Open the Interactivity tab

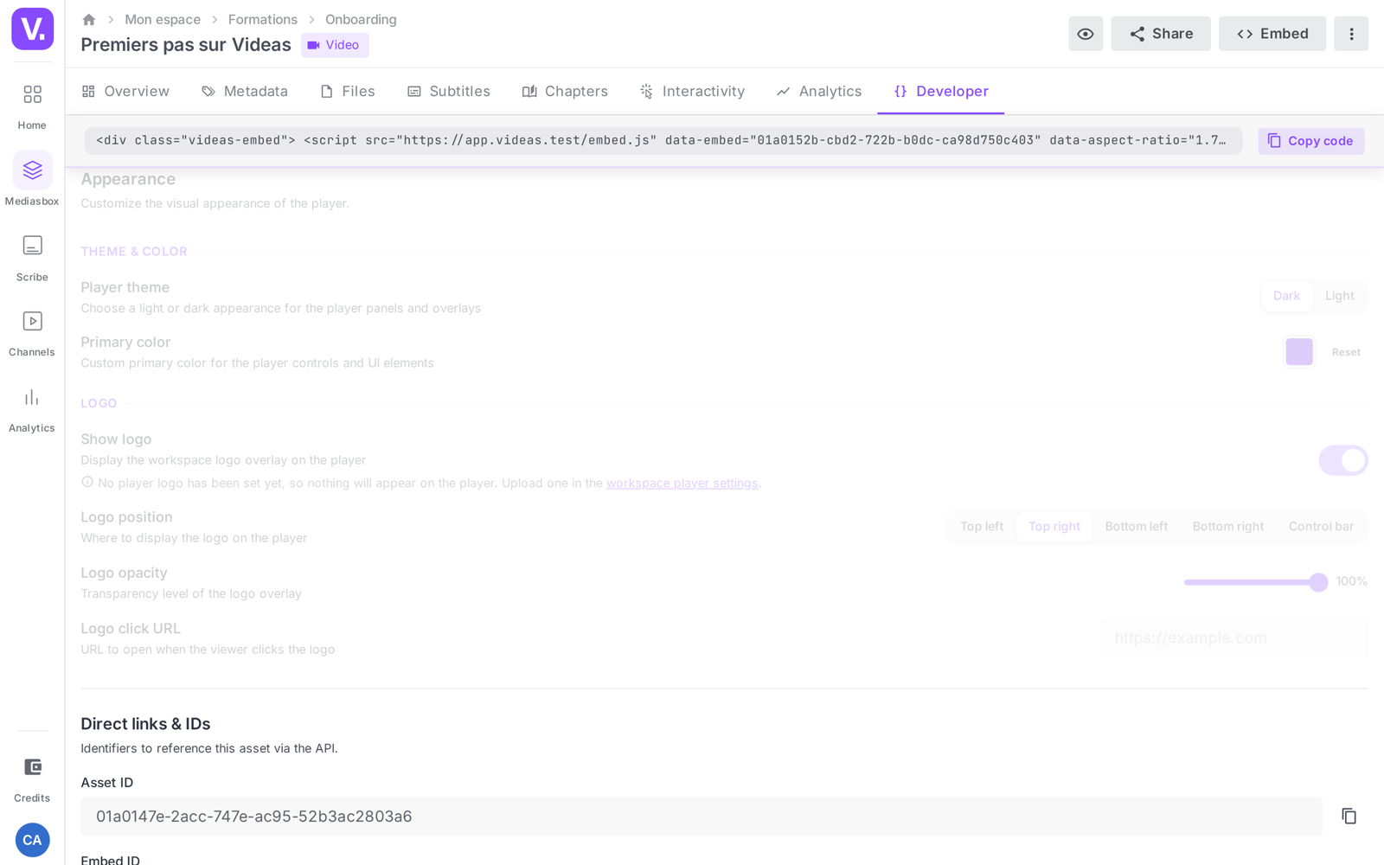[x=692, y=92]
